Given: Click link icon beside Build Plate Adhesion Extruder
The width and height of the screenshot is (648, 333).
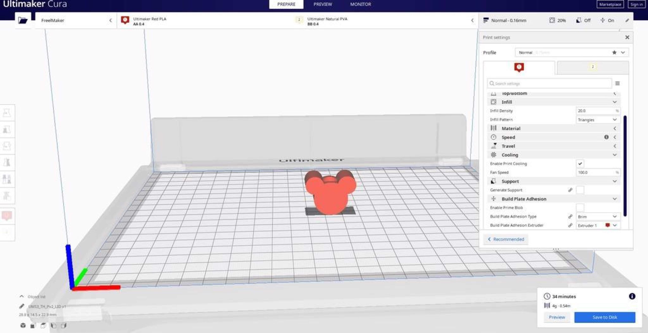Looking at the screenshot, I should point(570,225).
